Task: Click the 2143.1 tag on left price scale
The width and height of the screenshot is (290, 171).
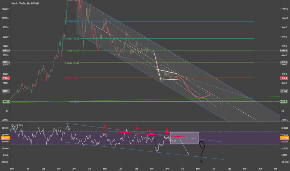Action: tap(6, 91)
